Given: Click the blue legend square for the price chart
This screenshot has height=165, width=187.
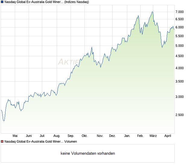Looking at the screenshot, I should pyautogui.click(x=2, y=2).
